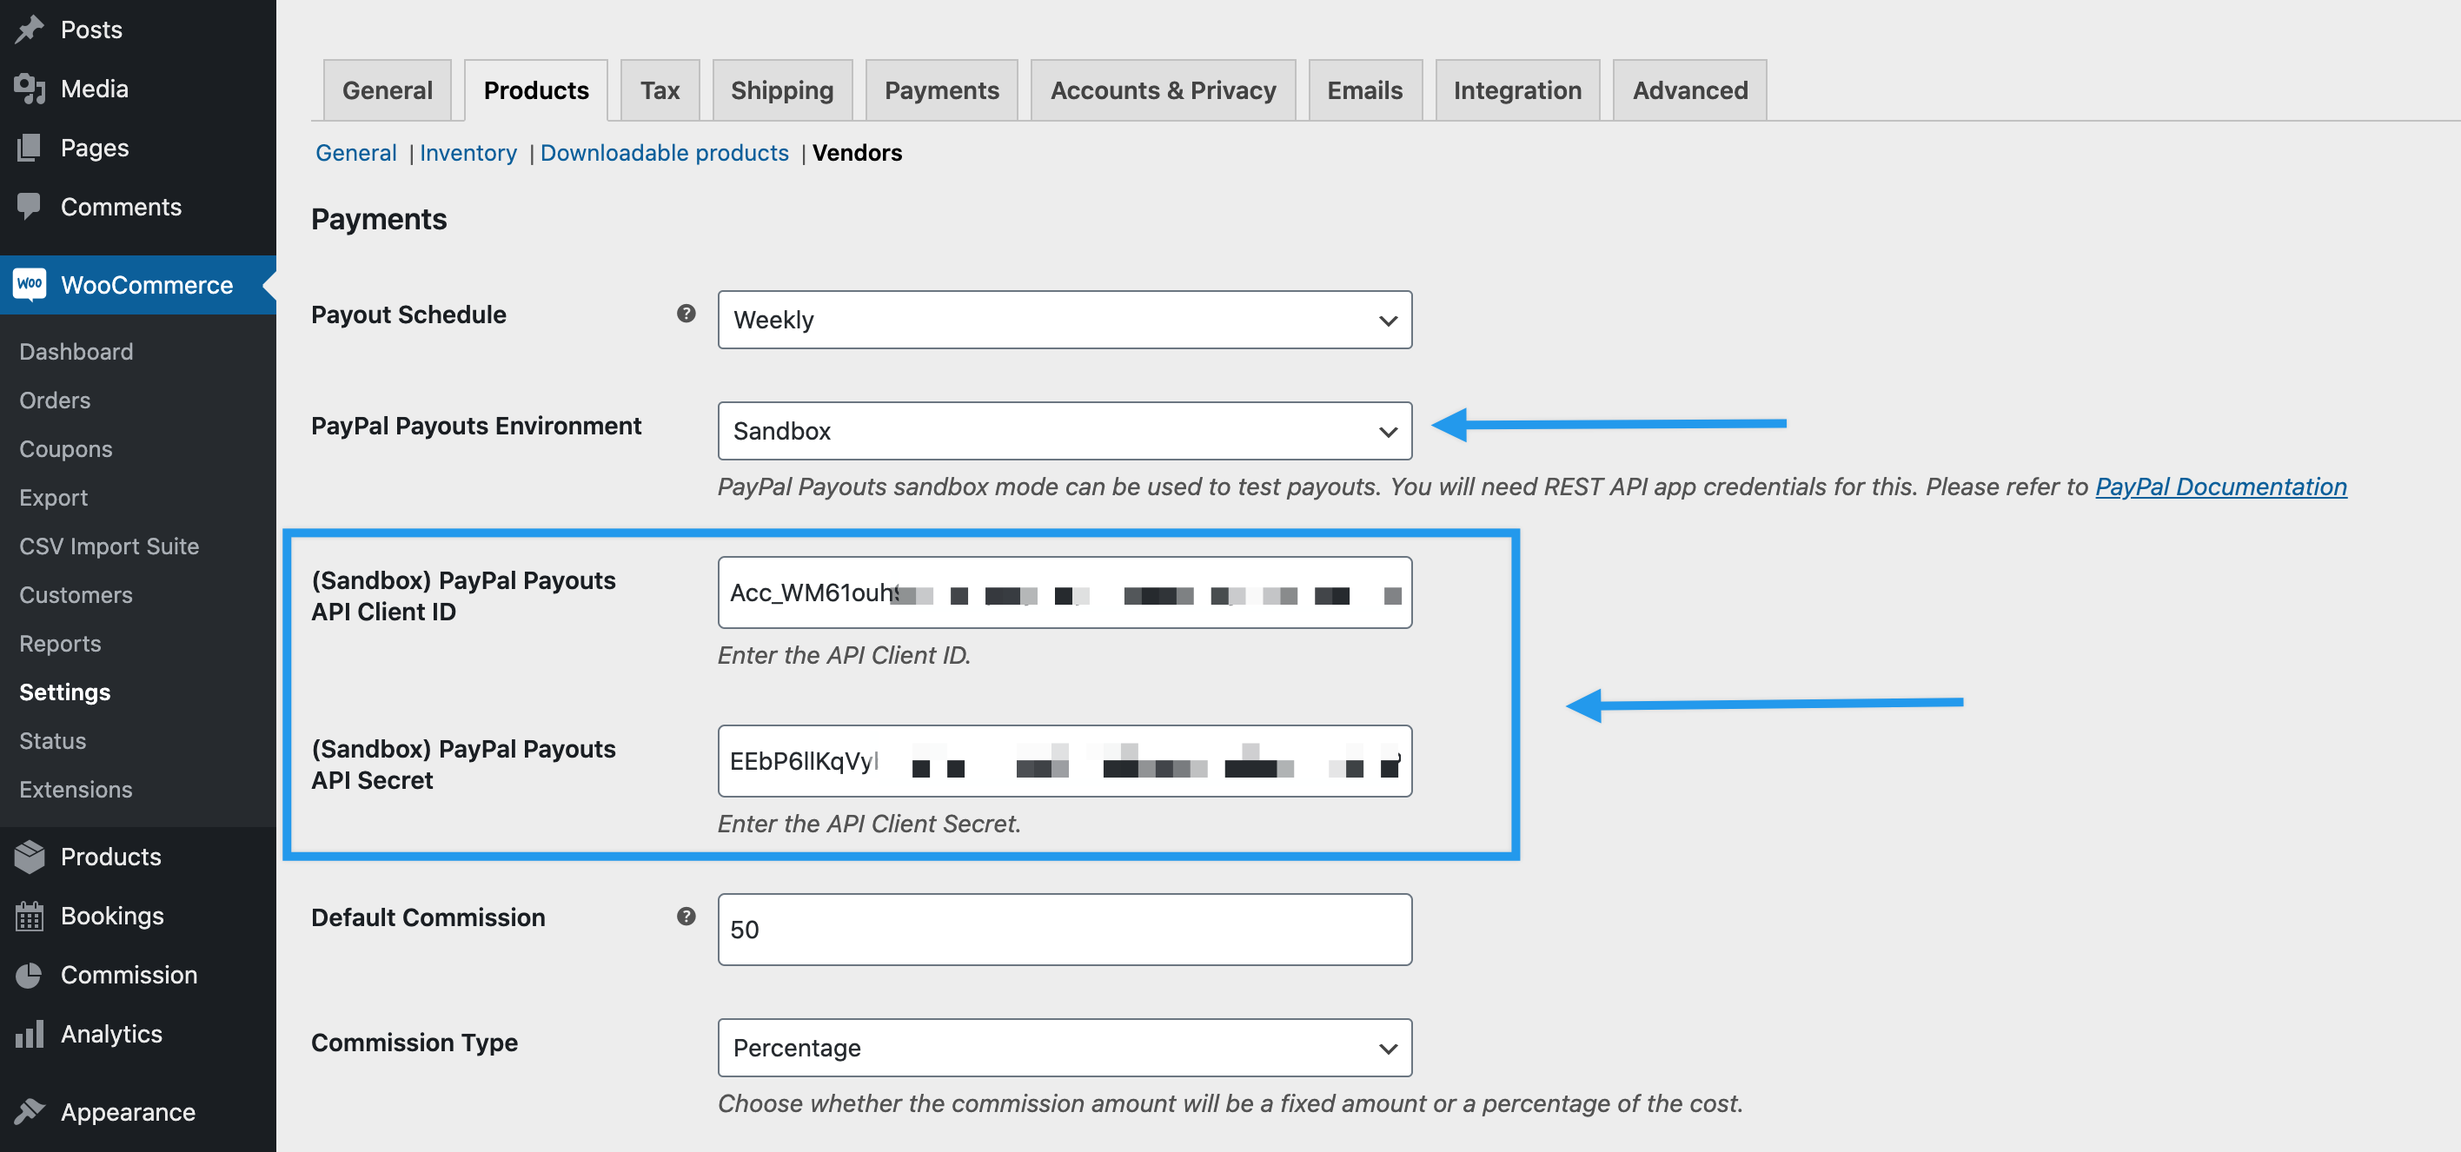
Task: Open the Advanced tab
Action: 1689,89
